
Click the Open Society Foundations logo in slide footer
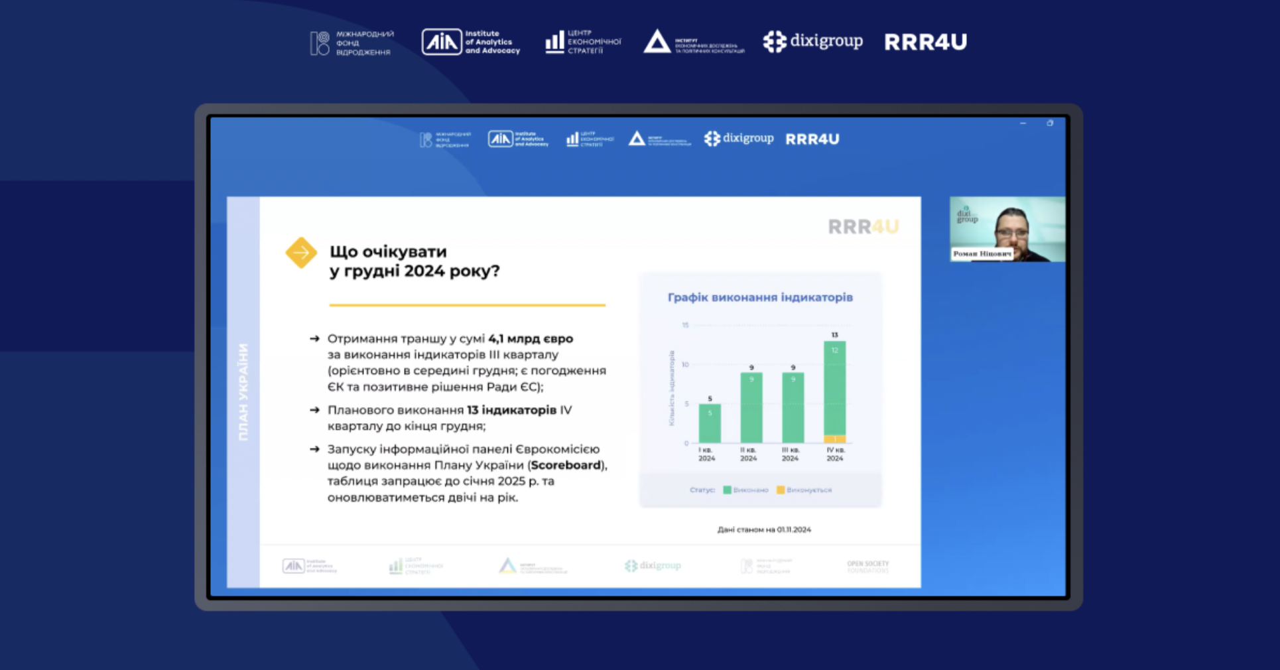tap(867, 567)
